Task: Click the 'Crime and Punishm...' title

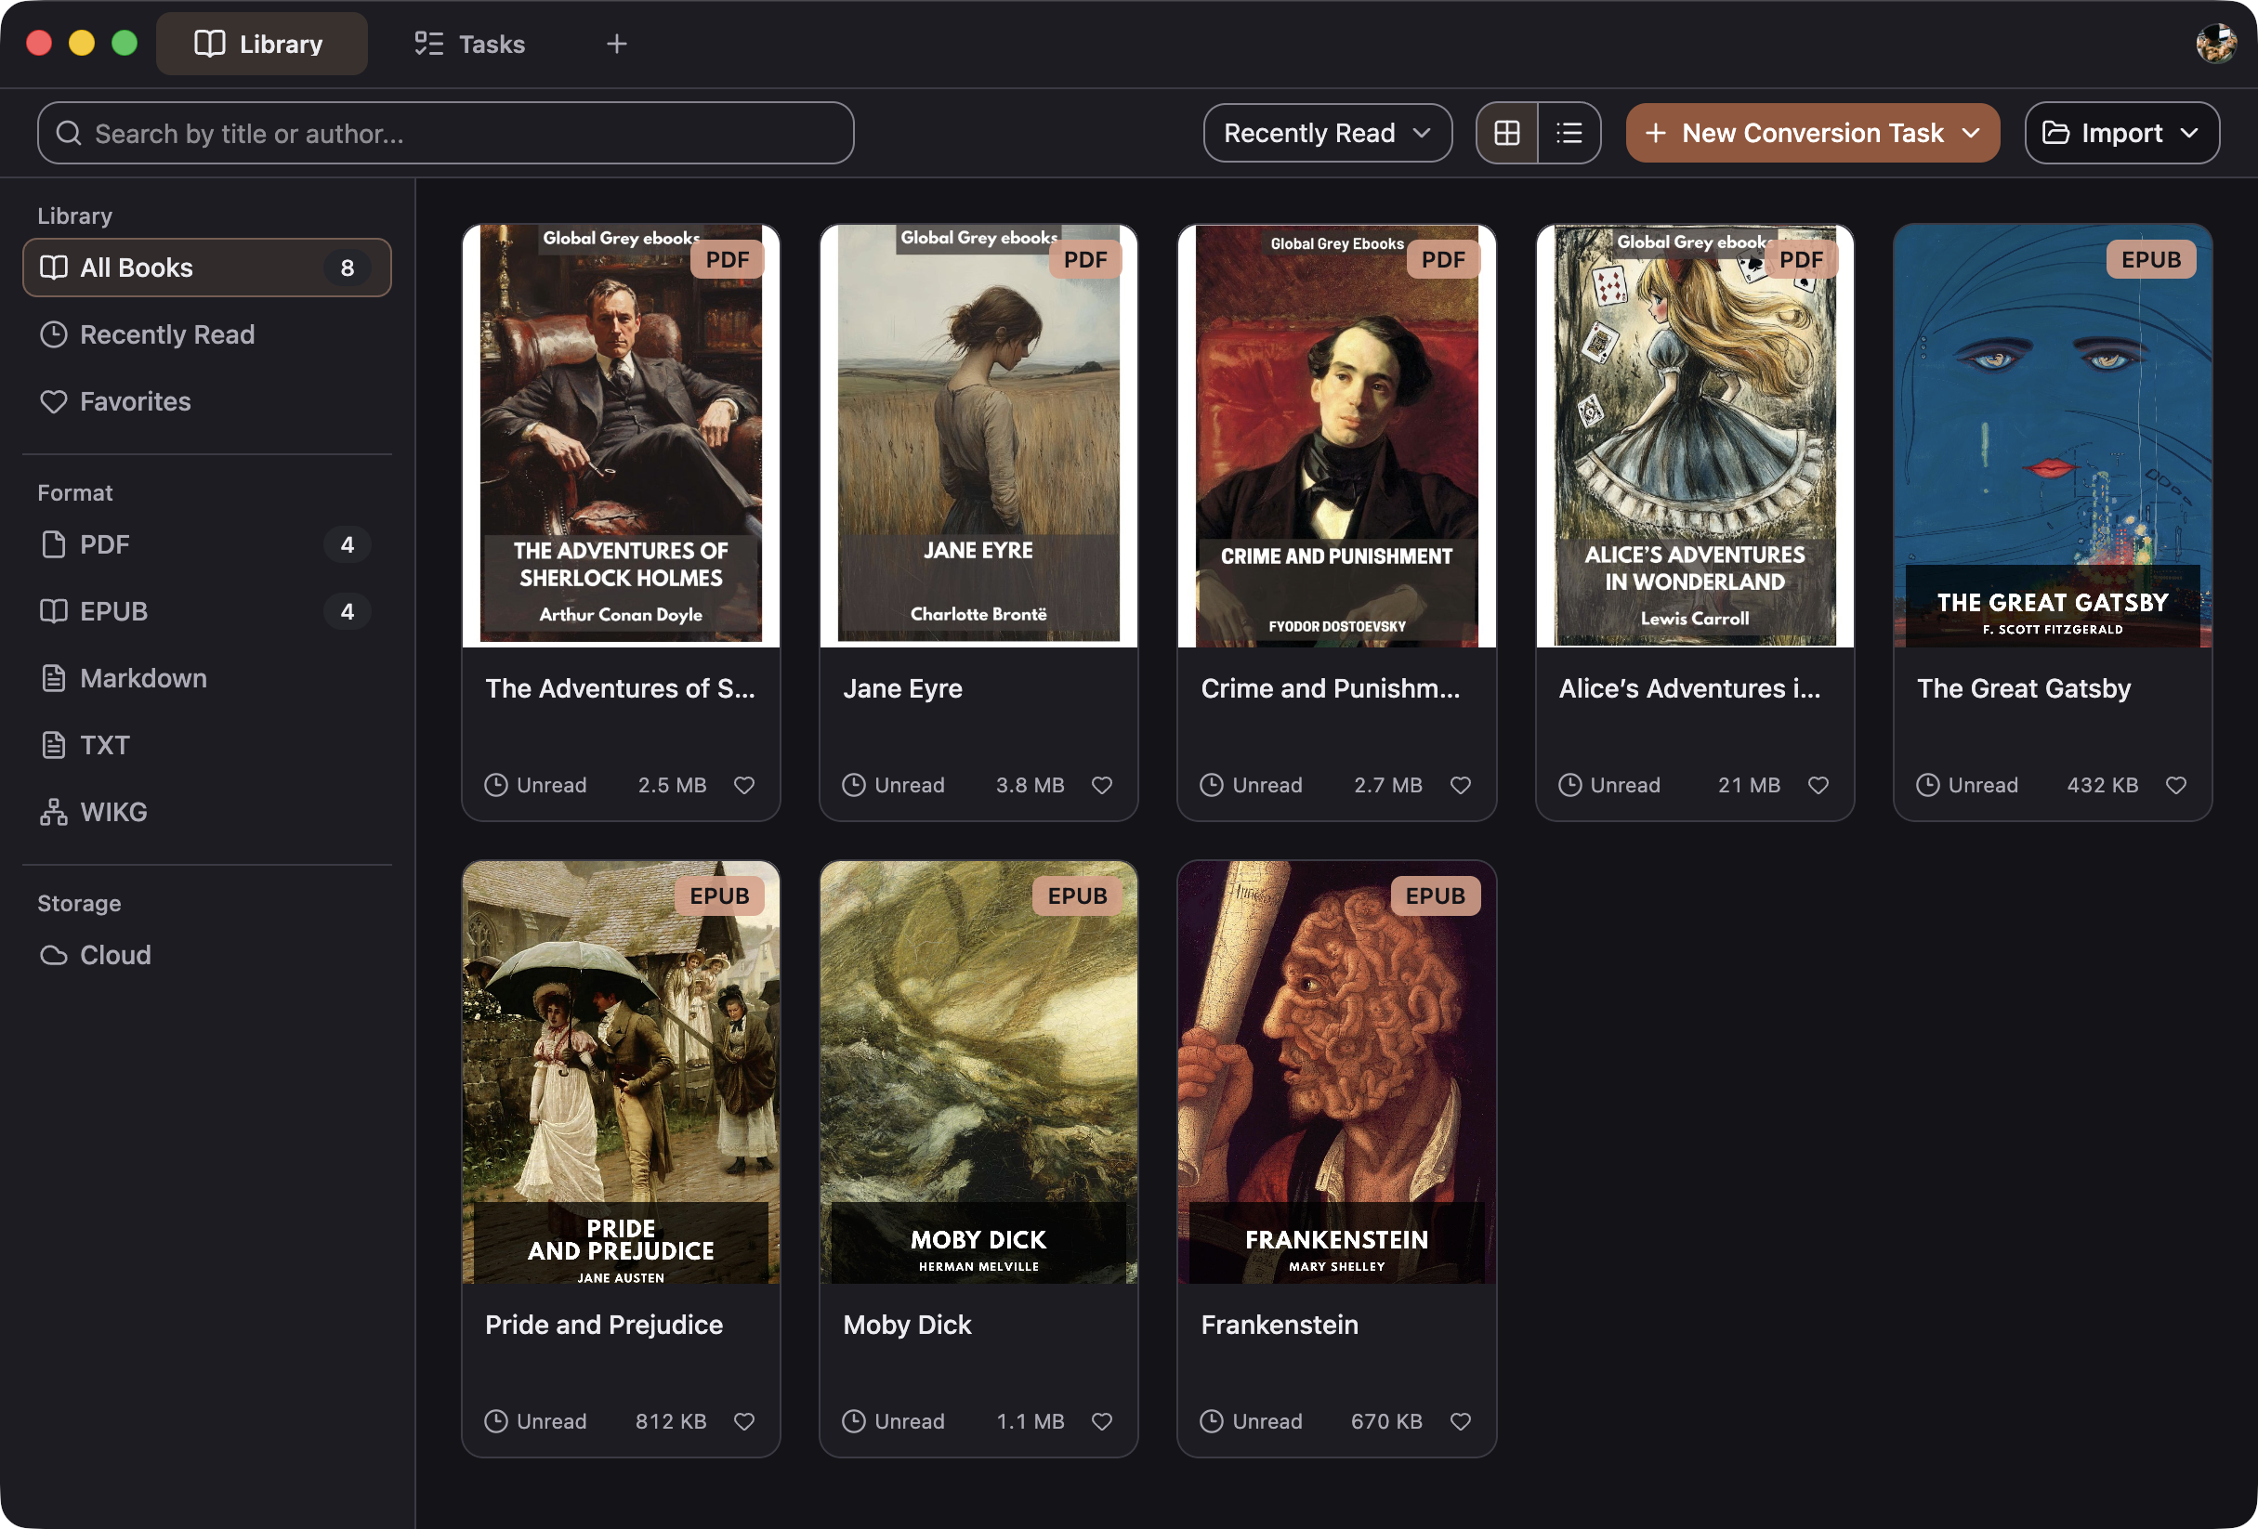Action: tap(1330, 687)
